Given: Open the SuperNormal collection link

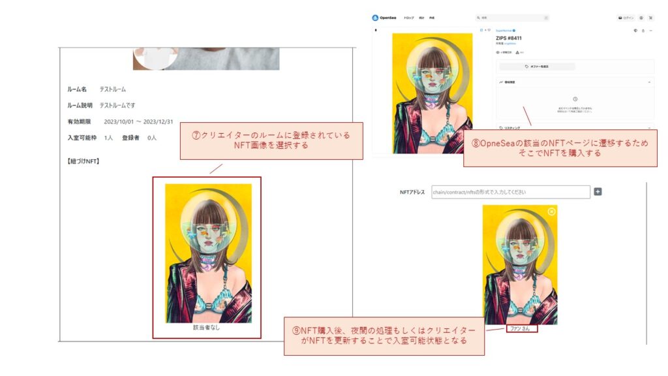Looking at the screenshot, I should [x=506, y=31].
